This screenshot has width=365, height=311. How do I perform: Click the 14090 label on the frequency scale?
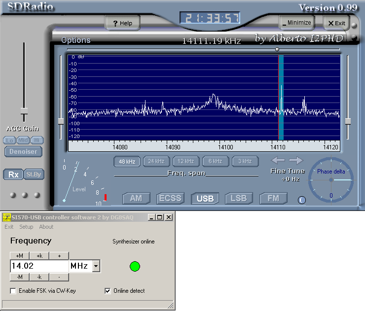173,147
